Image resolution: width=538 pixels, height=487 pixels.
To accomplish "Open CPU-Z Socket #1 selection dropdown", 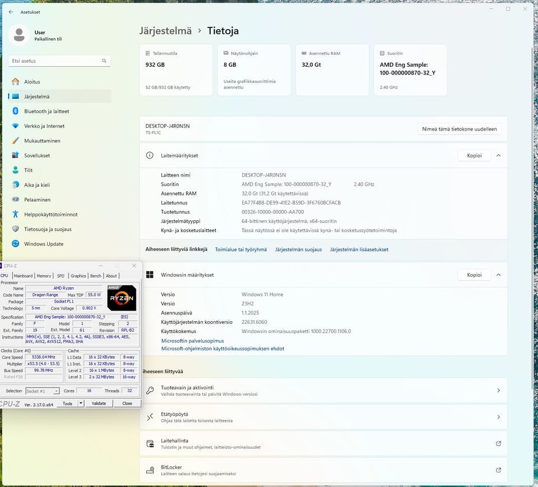I will click(x=43, y=391).
